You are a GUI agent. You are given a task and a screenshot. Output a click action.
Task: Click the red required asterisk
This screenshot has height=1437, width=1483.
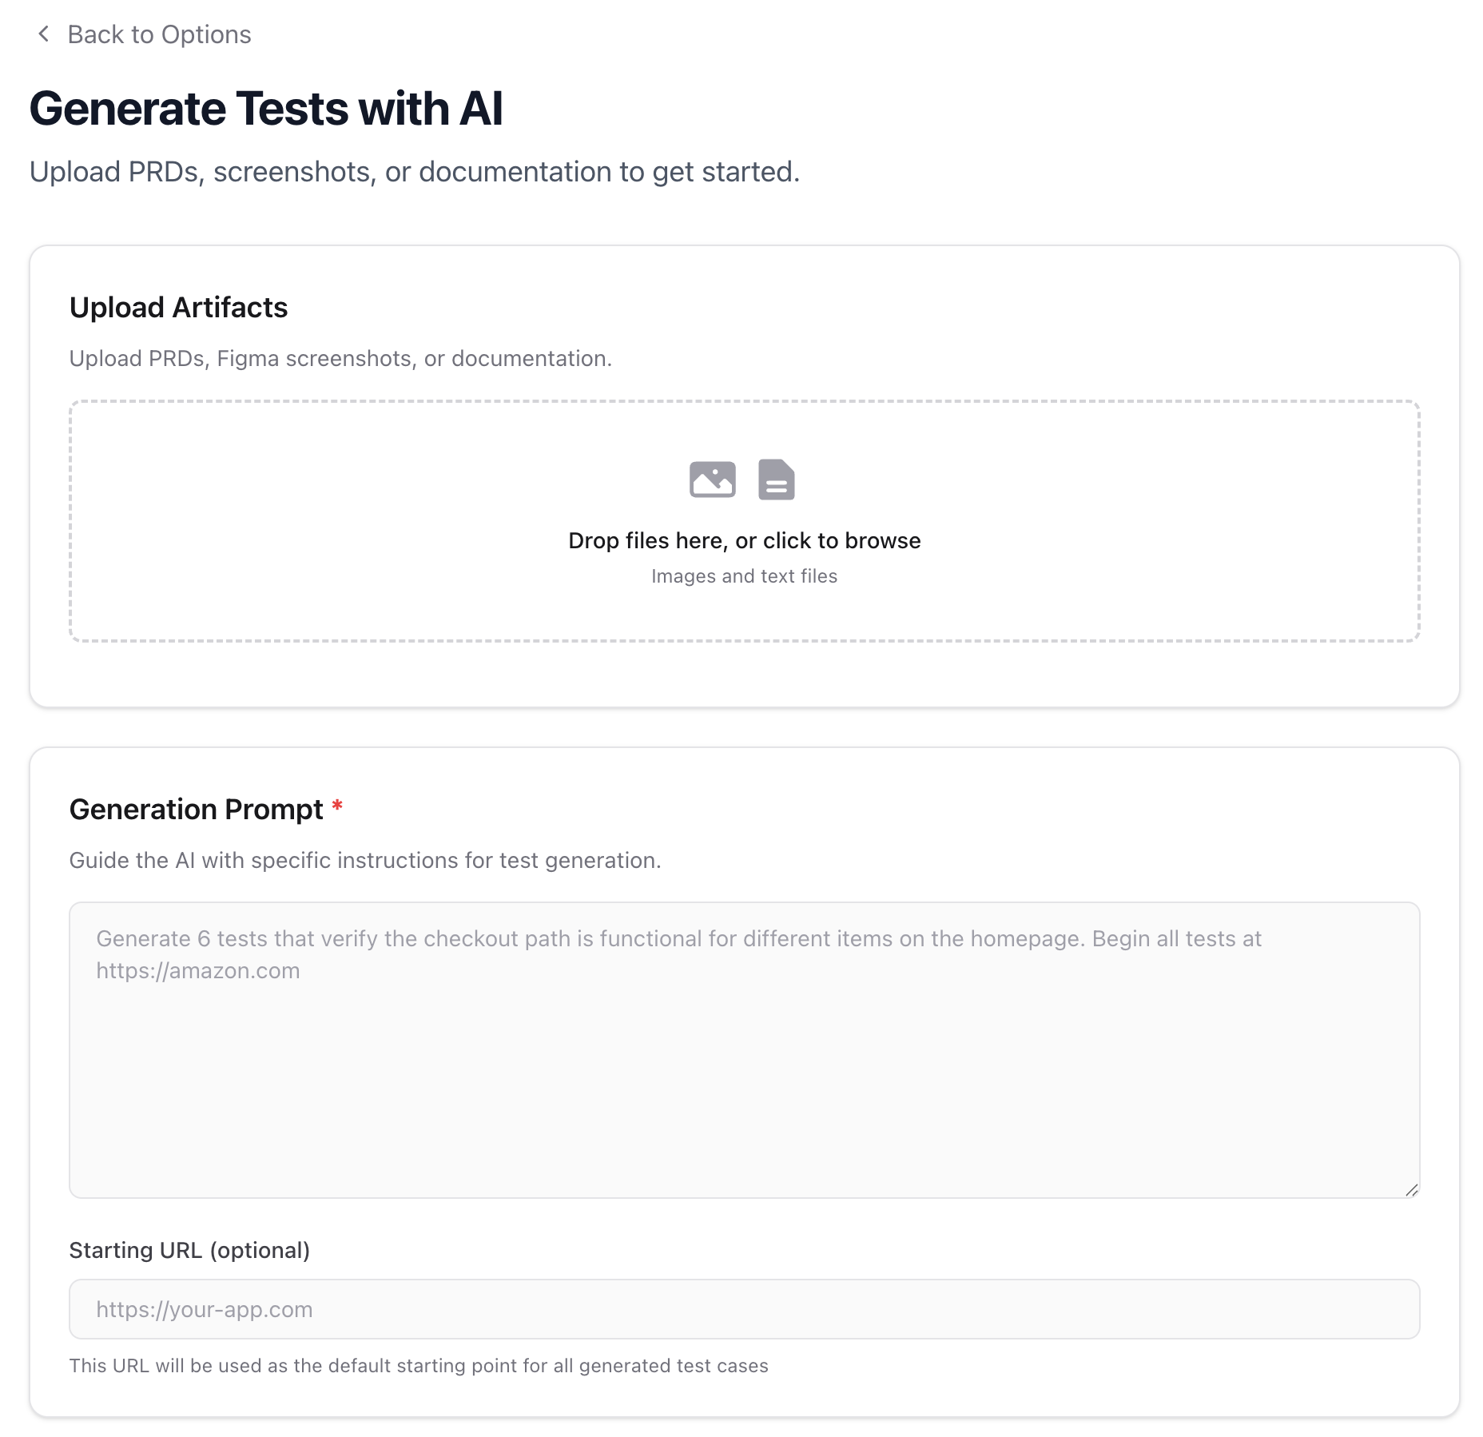(337, 807)
